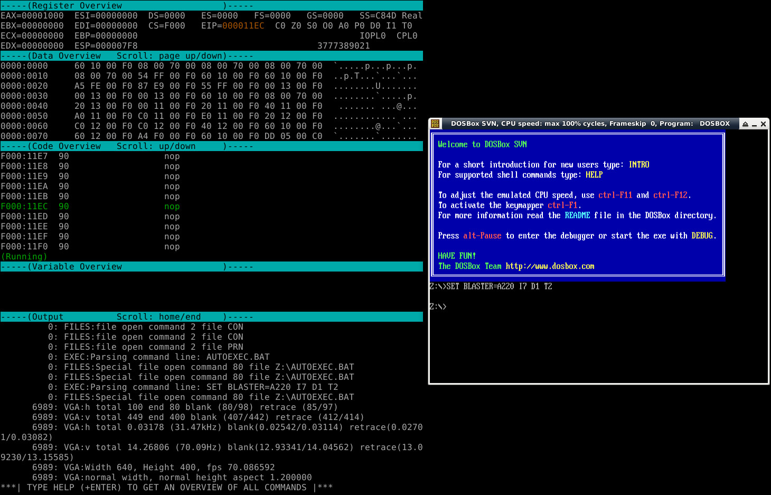Click the DOSBox SVN title bar text
Screen dimensions: 771x495
coord(590,124)
